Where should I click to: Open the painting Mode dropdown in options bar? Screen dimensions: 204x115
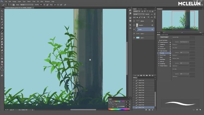(x=27, y=5)
